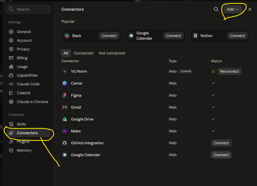Connect the popular Notion connector
The image size is (257, 186).
click(237, 36)
